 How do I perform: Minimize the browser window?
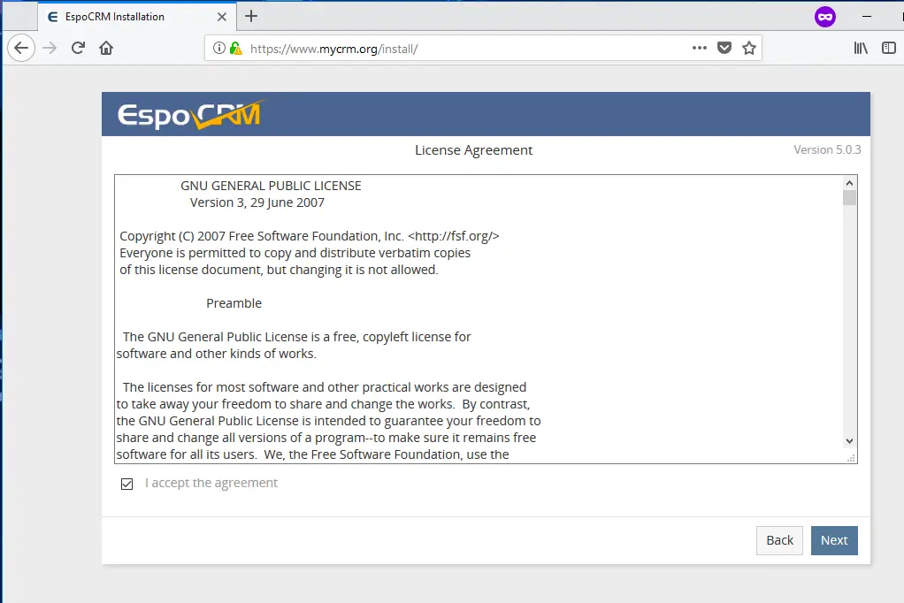(x=867, y=17)
